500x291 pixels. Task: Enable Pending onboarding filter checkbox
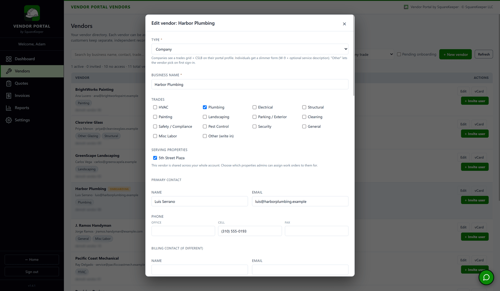(x=399, y=54)
